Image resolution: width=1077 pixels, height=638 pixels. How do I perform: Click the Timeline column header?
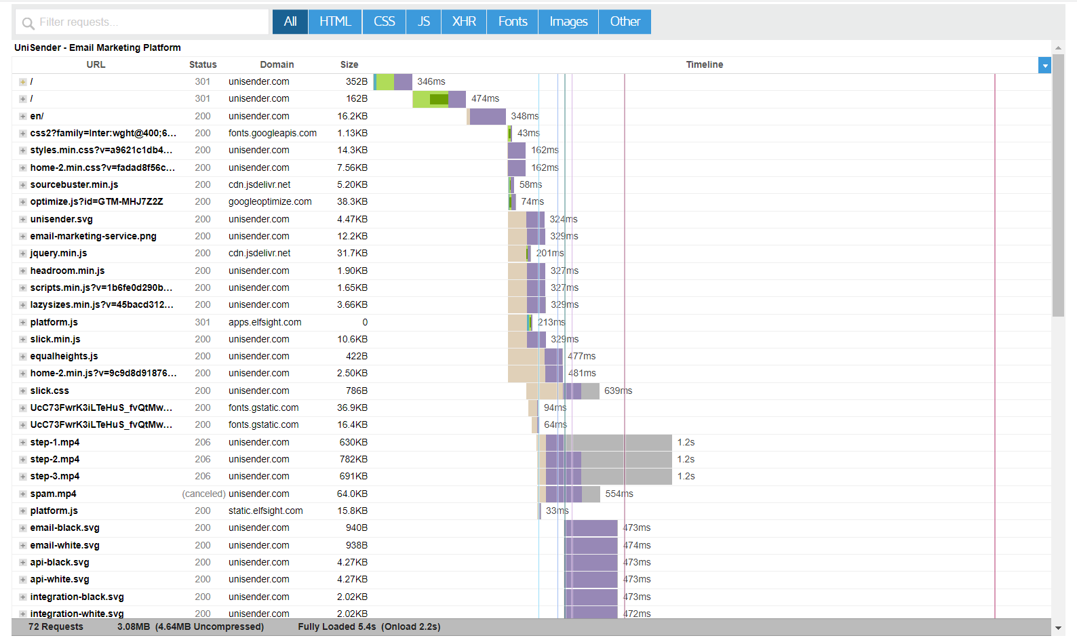[x=704, y=64]
